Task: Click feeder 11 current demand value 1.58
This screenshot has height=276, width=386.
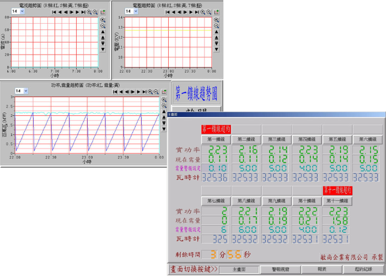Action: point(336,220)
